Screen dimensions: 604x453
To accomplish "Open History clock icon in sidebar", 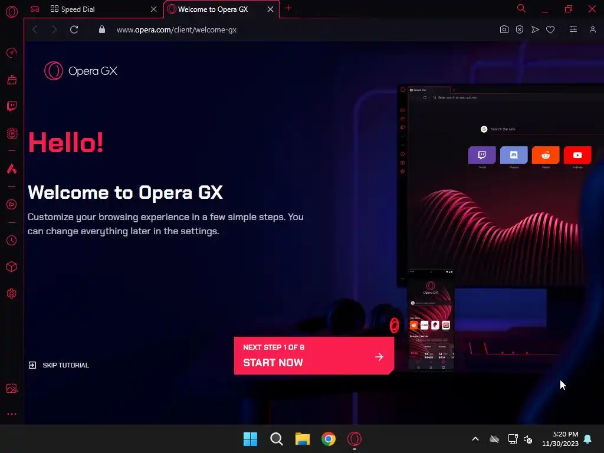I will [x=12, y=241].
